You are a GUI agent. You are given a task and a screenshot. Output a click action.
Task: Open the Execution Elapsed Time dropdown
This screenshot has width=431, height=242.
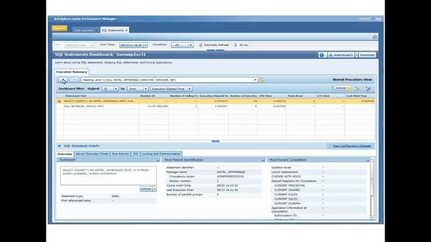[x=171, y=89]
